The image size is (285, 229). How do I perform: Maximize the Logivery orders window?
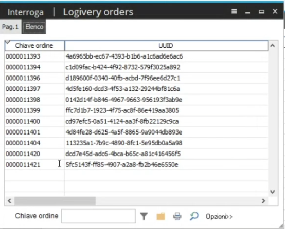(261, 12)
